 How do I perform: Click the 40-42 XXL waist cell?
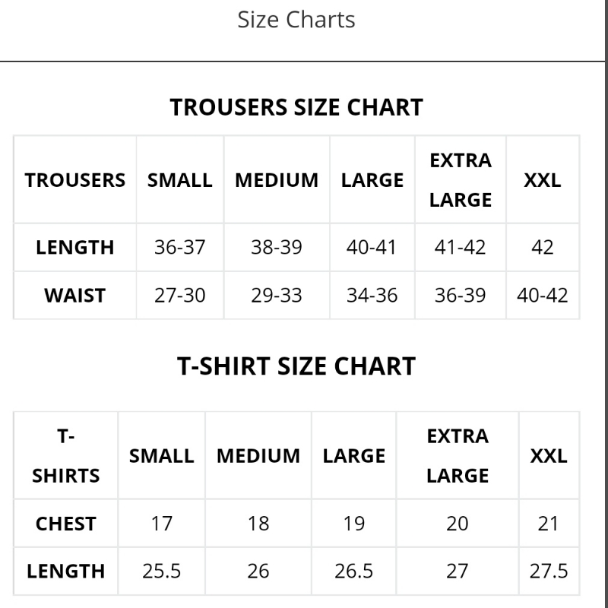543,296
